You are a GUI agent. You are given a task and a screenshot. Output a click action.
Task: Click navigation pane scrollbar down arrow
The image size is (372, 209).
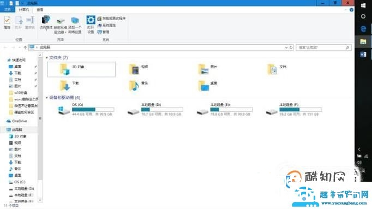click(x=40, y=200)
